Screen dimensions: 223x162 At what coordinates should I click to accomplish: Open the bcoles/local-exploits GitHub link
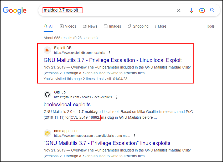[x=67, y=104]
